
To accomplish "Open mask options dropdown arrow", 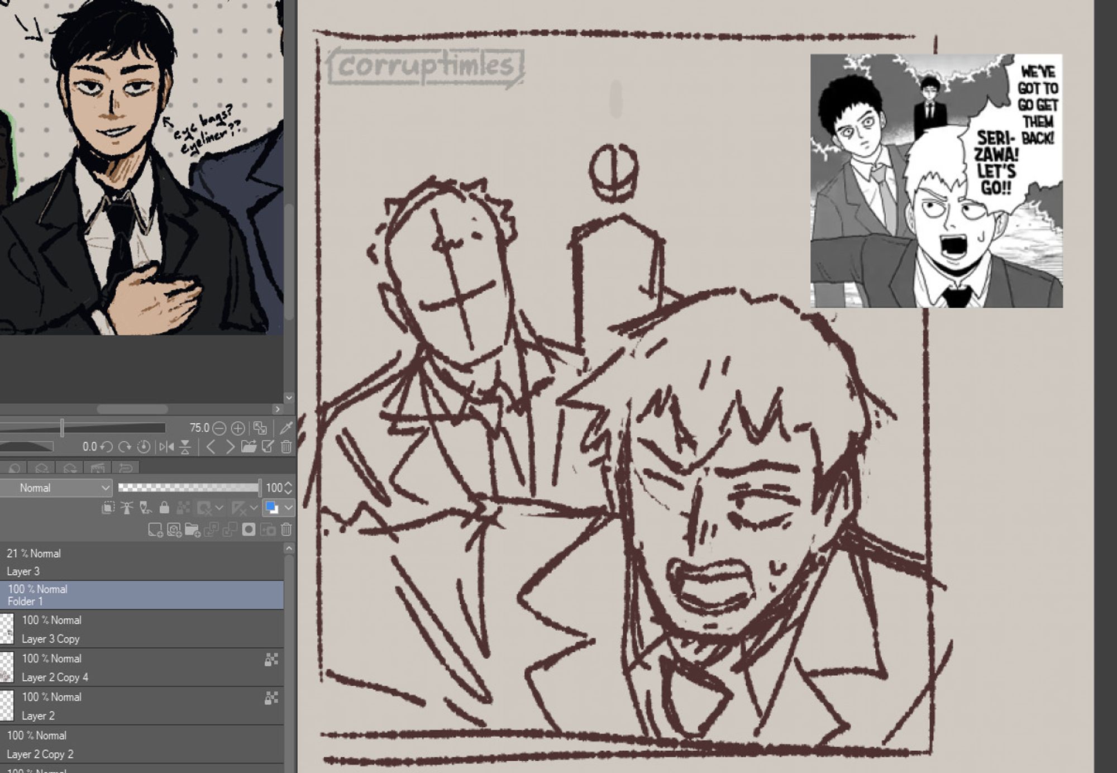I will pyautogui.click(x=219, y=508).
